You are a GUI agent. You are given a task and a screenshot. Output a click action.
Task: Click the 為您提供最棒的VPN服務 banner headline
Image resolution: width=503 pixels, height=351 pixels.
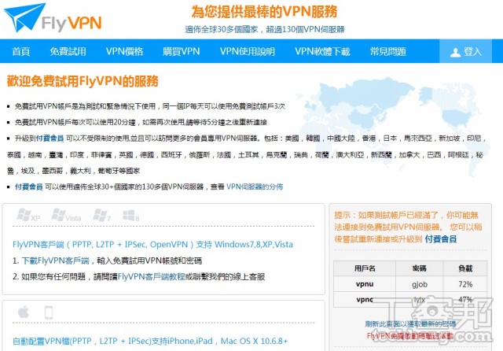(264, 12)
